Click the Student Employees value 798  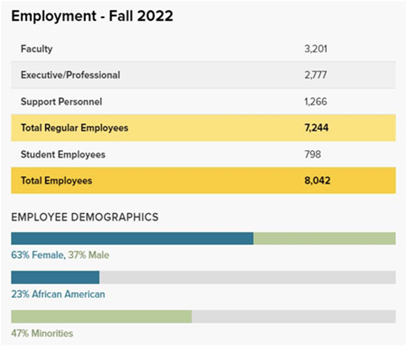pos(312,154)
